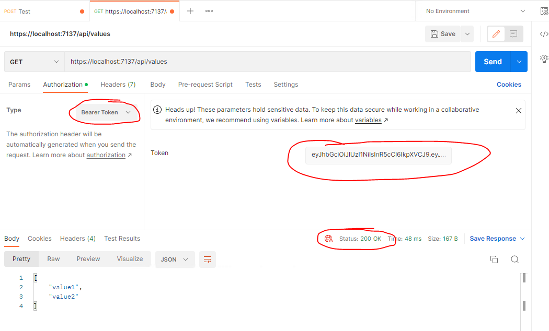The image size is (549, 331).
Task: Click the info icon in the sensitive data banner
Action: (x=157, y=110)
